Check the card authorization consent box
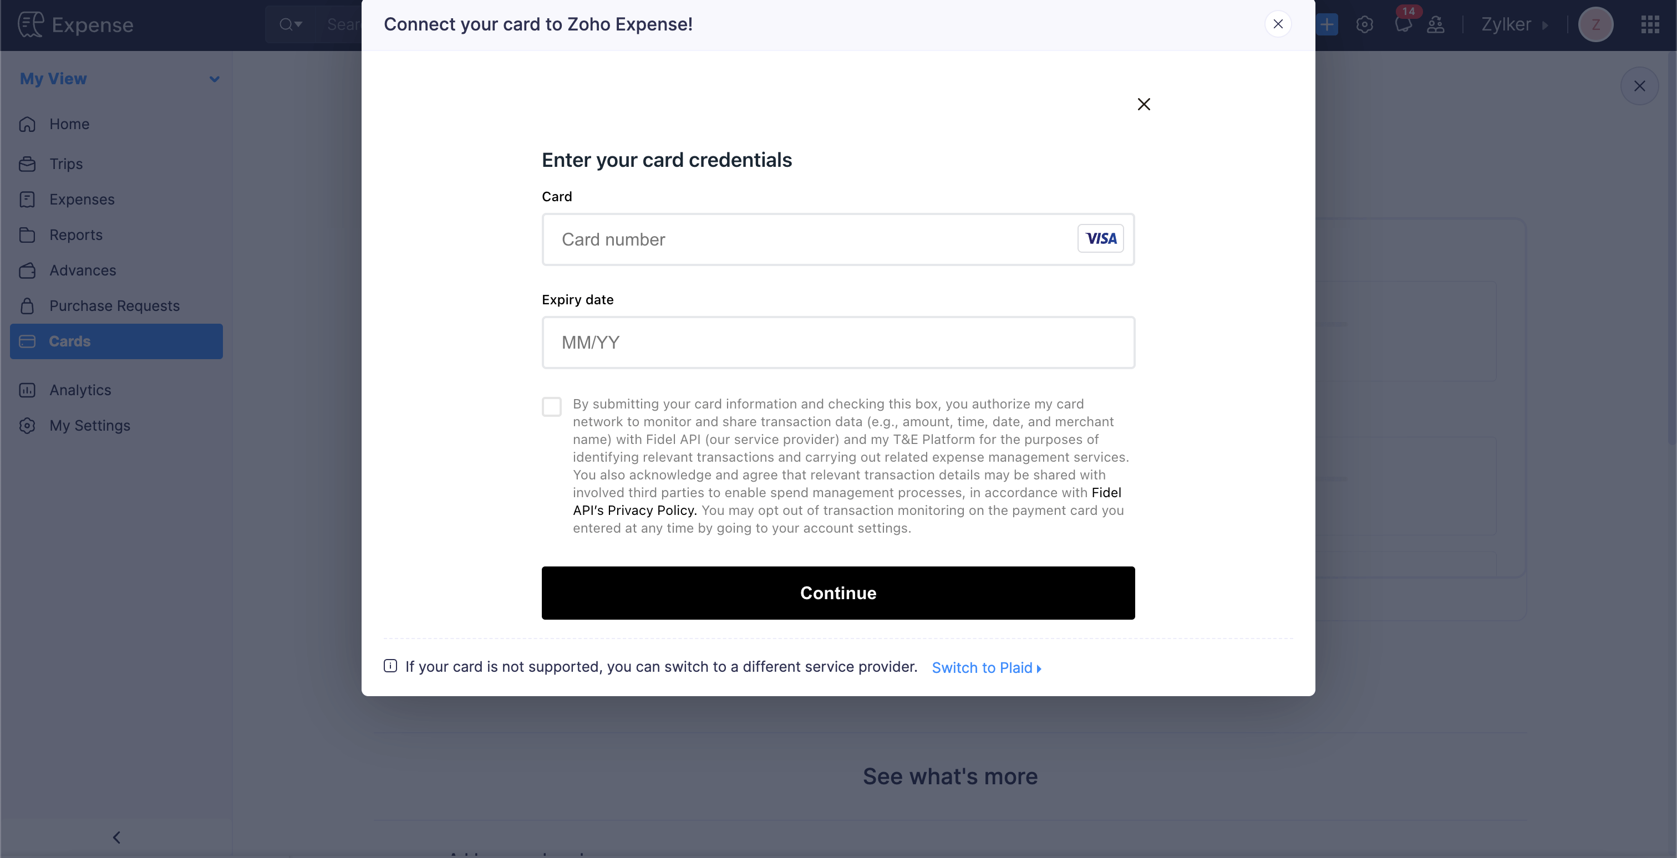Screen dimensions: 1677x858 (x=551, y=407)
